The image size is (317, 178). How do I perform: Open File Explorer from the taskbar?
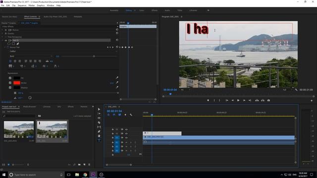(77, 175)
